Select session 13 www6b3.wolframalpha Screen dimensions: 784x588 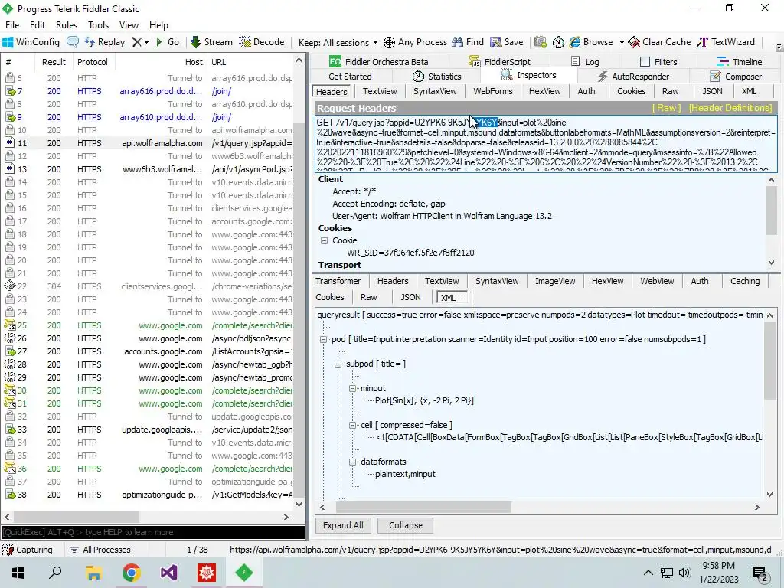click(x=148, y=169)
